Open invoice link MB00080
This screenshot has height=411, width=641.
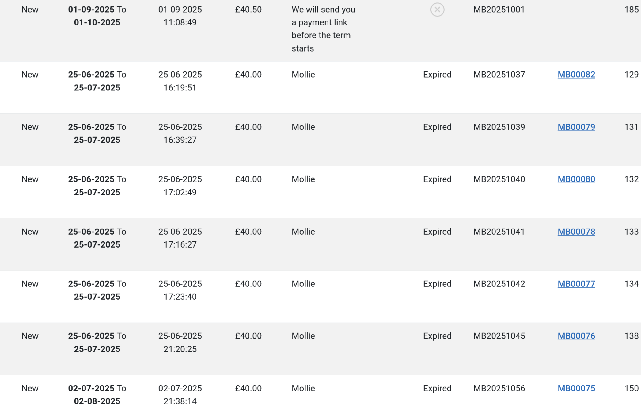[576, 179]
